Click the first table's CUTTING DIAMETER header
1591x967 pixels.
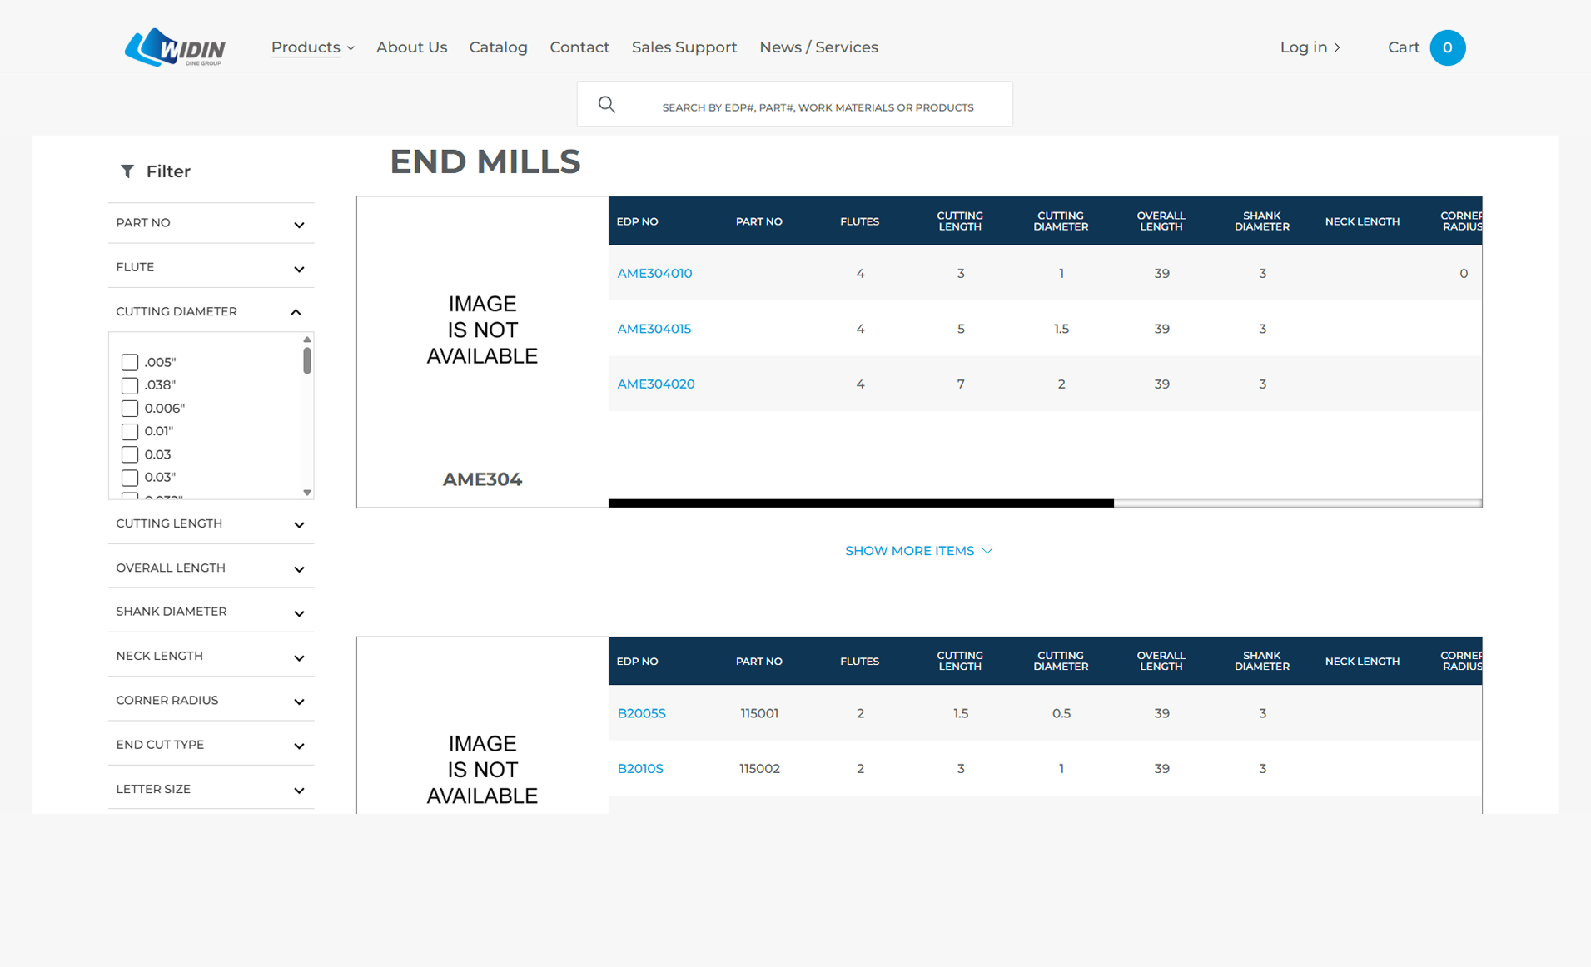1060,221
